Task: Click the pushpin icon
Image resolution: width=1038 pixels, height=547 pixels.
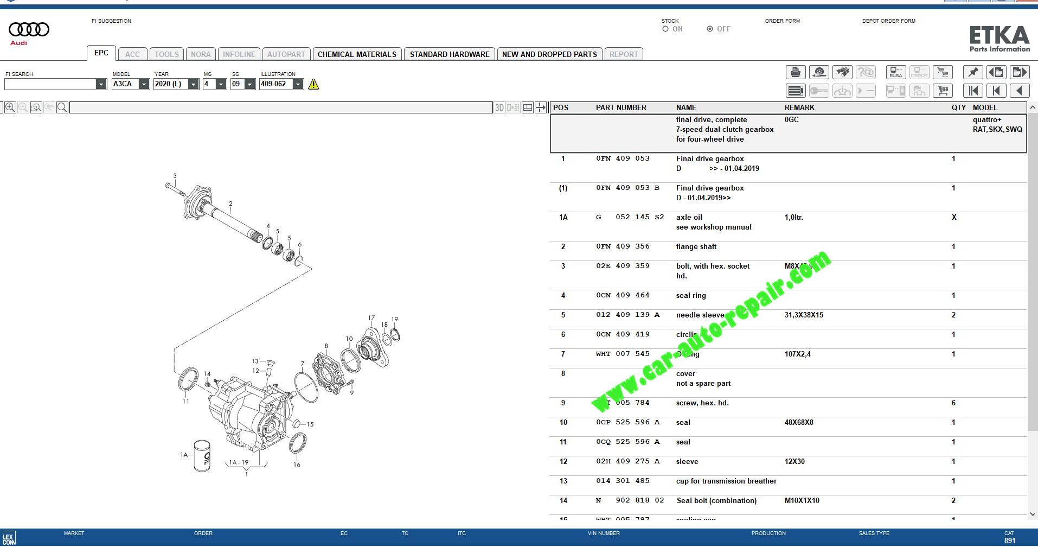Action: [973, 72]
